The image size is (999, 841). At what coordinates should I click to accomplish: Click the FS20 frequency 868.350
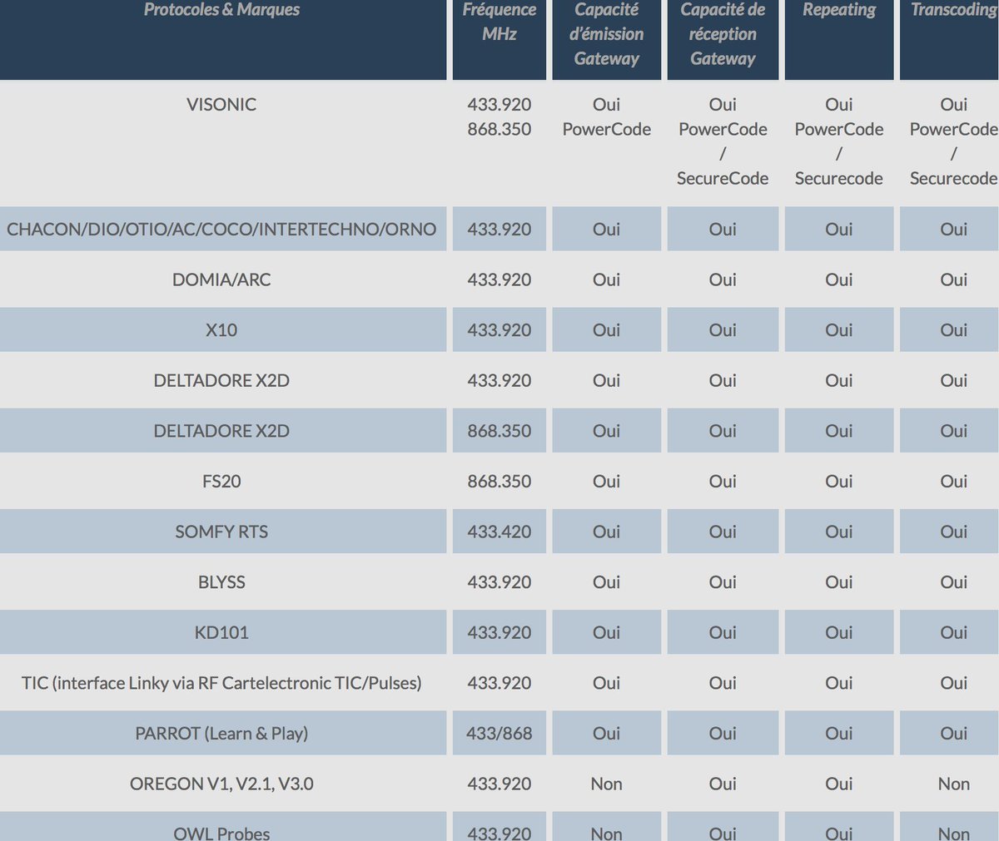tap(499, 482)
